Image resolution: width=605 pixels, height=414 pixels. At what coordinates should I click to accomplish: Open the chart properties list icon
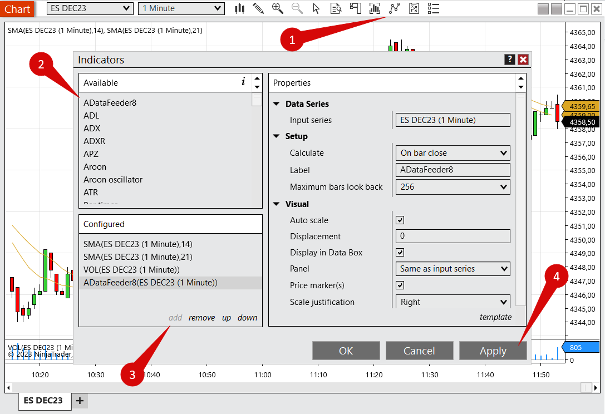pyautogui.click(x=434, y=8)
